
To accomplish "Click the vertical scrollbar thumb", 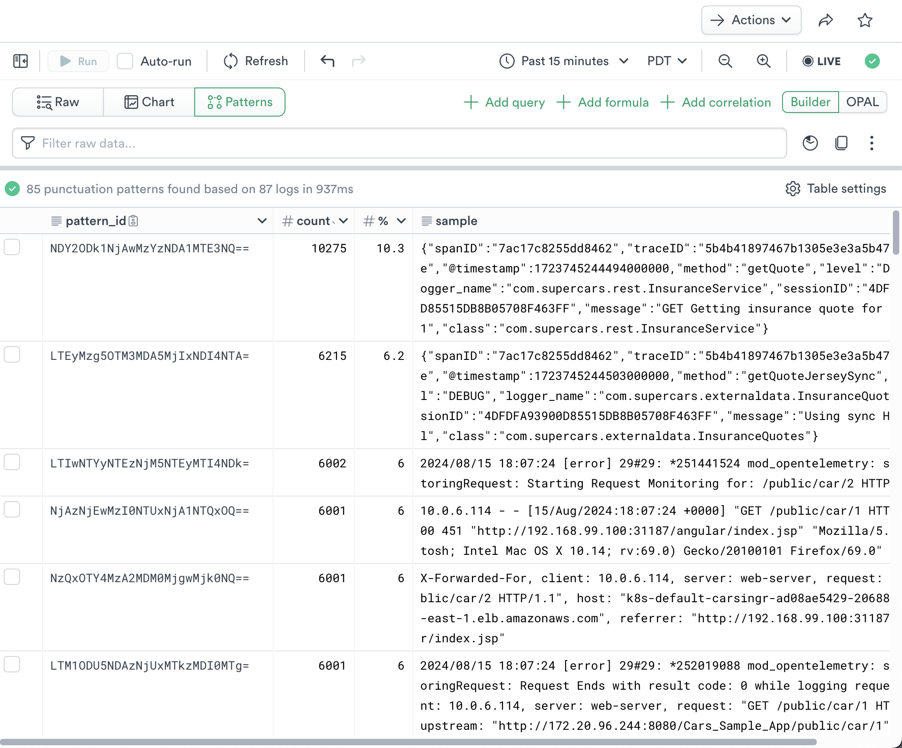I will coord(896,232).
